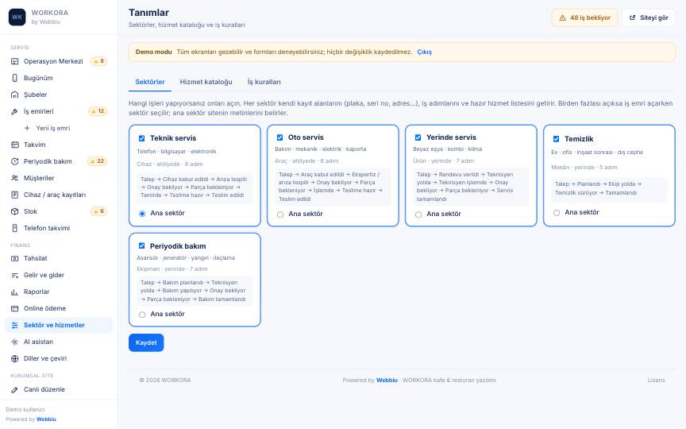The image size is (686, 429).
Task: Click the Temizlik workflow steps text
Action: coord(609,188)
